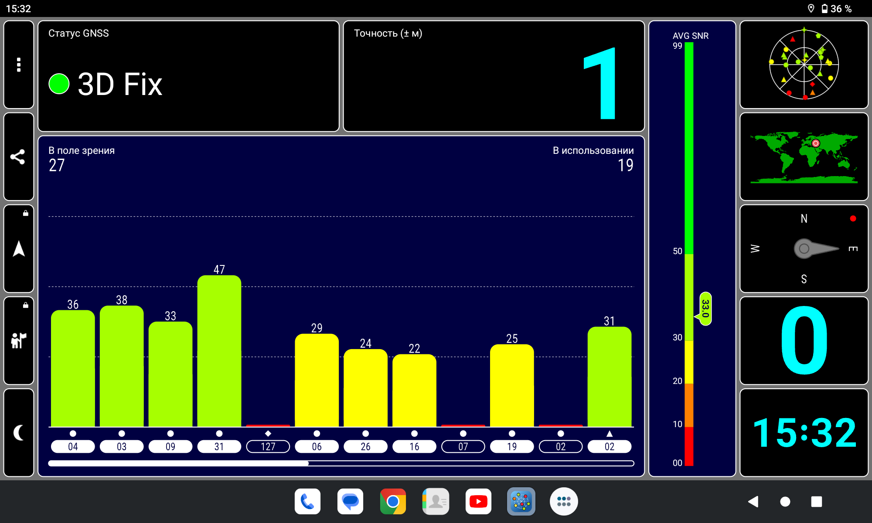Viewport: 872px width, 523px height.
Task: Select satellite 06 label
Action: (x=317, y=447)
